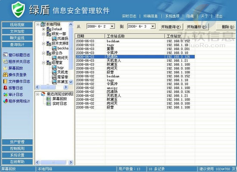Image resolution: width=237 pixels, height=172 pixels.
Task: Open the end date dropdown arrow
Action: click(x=153, y=26)
